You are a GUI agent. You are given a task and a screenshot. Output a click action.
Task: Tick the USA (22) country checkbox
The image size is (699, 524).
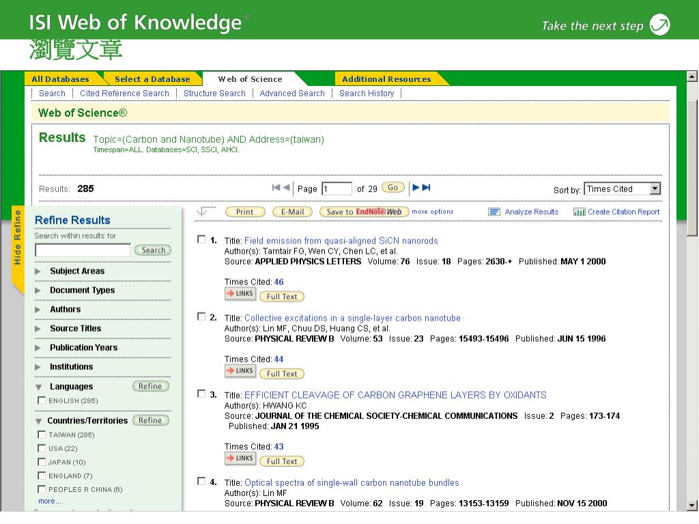point(42,448)
